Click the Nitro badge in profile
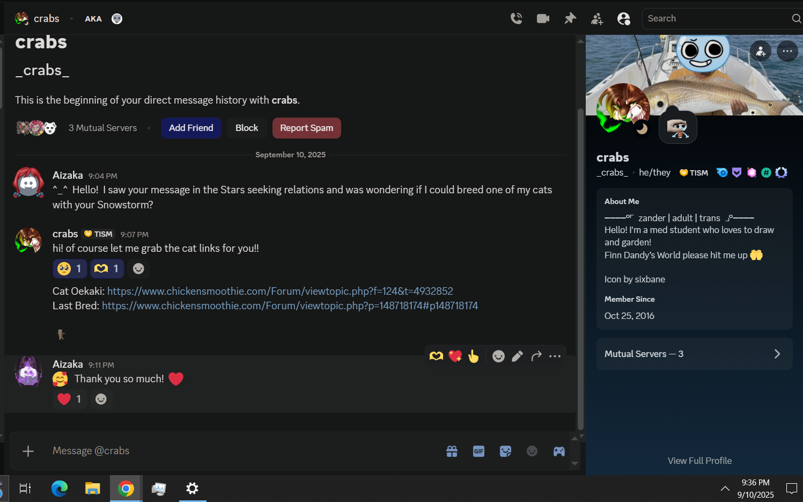Viewport: 803px width, 502px height. (x=722, y=172)
